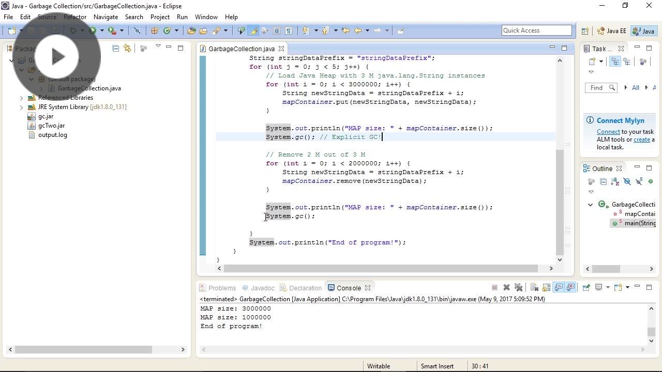Collapse the (default package) tree node
The width and height of the screenshot is (662, 372).
coord(32,79)
